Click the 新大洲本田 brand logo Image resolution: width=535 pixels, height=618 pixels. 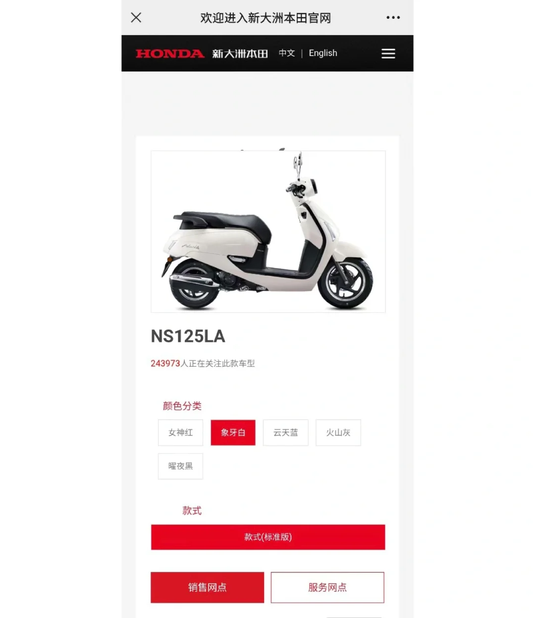[x=240, y=54]
